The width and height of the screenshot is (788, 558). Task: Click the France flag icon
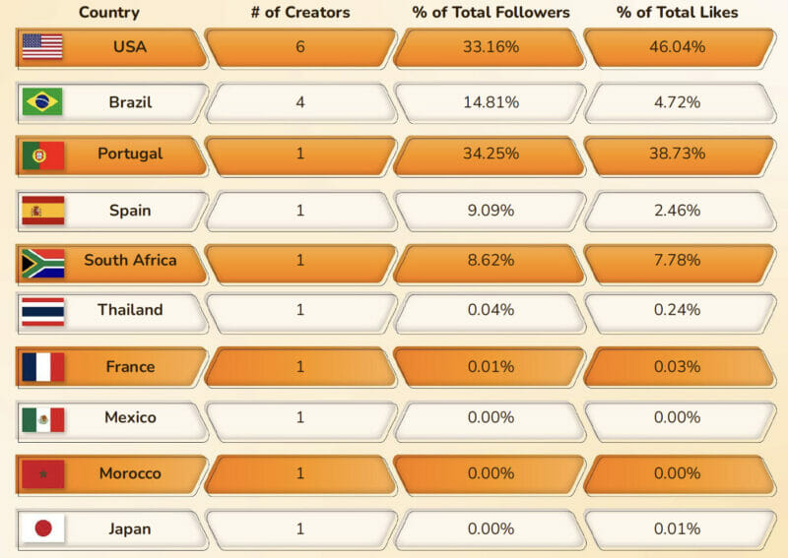pos(42,367)
